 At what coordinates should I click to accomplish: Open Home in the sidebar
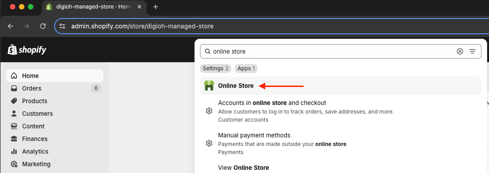55,76
